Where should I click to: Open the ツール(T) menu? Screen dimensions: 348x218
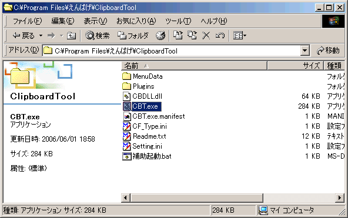click(178, 21)
